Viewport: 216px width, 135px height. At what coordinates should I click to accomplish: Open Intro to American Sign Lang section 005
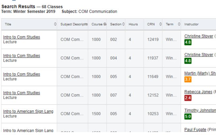[x=28, y=111]
